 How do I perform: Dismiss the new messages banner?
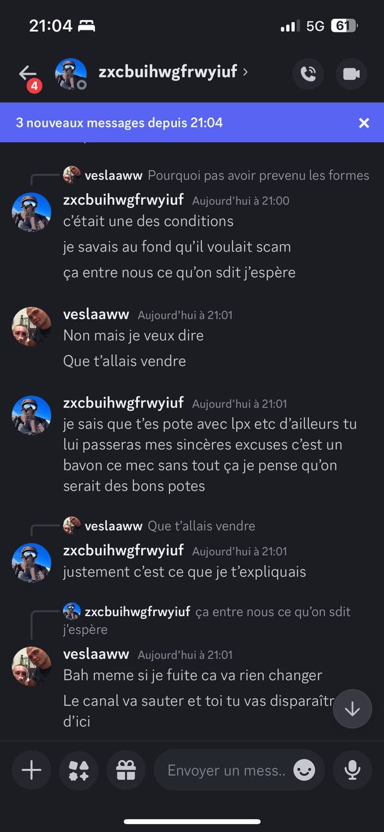(364, 122)
